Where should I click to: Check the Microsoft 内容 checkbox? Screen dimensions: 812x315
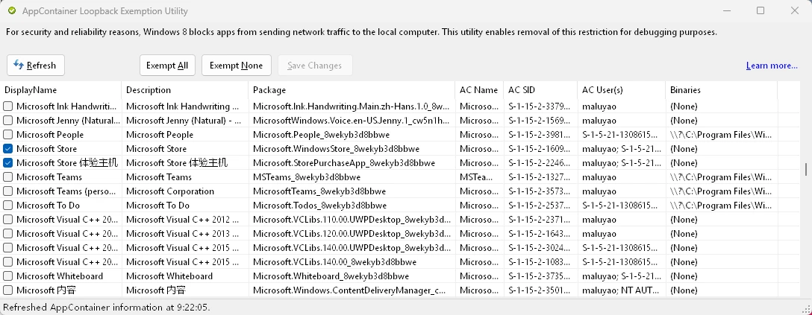[x=7, y=290]
